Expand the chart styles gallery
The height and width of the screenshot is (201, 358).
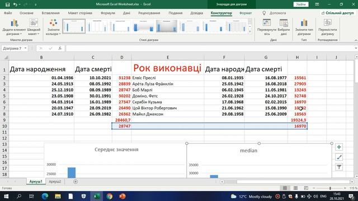pyautogui.click(x=250, y=32)
